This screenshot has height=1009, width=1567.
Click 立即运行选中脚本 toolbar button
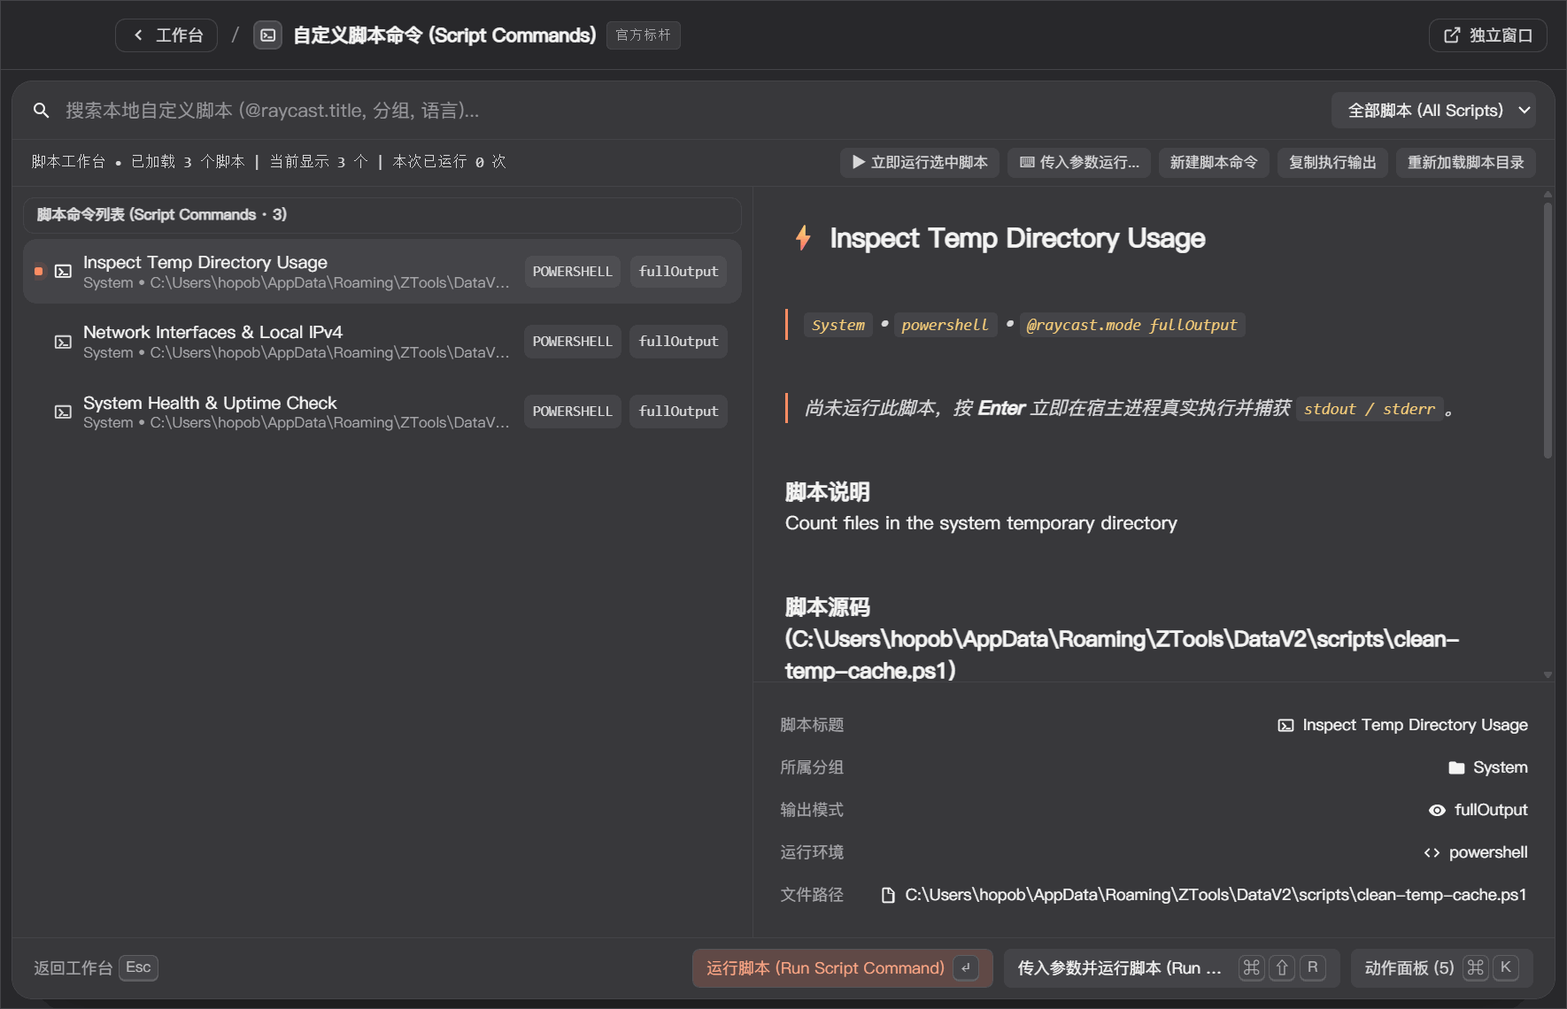tap(919, 162)
